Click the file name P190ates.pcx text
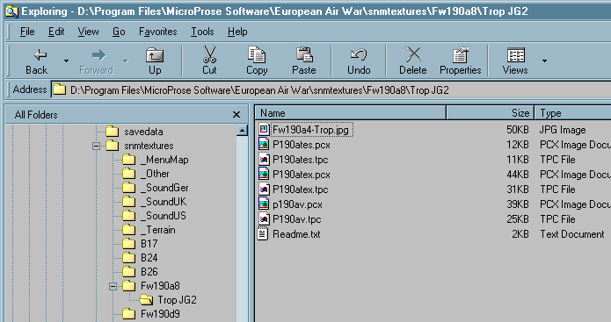The image size is (611, 322). point(302,145)
